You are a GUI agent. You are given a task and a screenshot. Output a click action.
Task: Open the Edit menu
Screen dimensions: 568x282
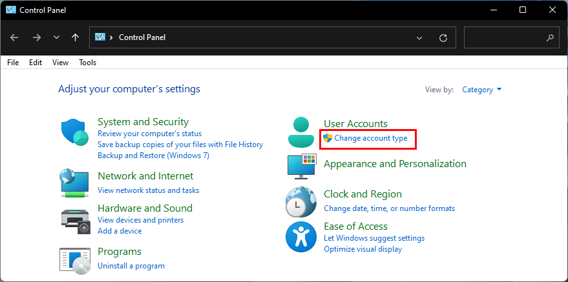[36, 63]
